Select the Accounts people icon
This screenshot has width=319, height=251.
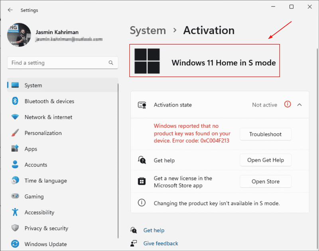coord(14,165)
